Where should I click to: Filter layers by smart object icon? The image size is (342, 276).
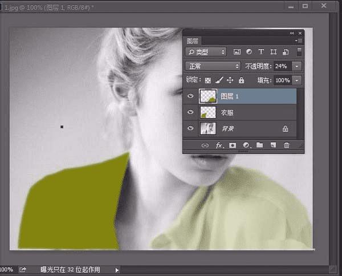286,52
